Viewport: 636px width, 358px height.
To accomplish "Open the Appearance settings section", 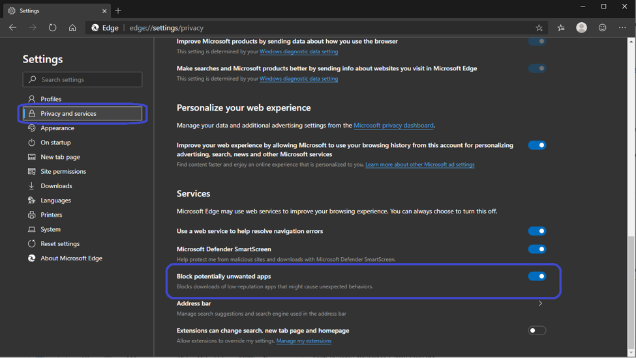I will pos(57,128).
